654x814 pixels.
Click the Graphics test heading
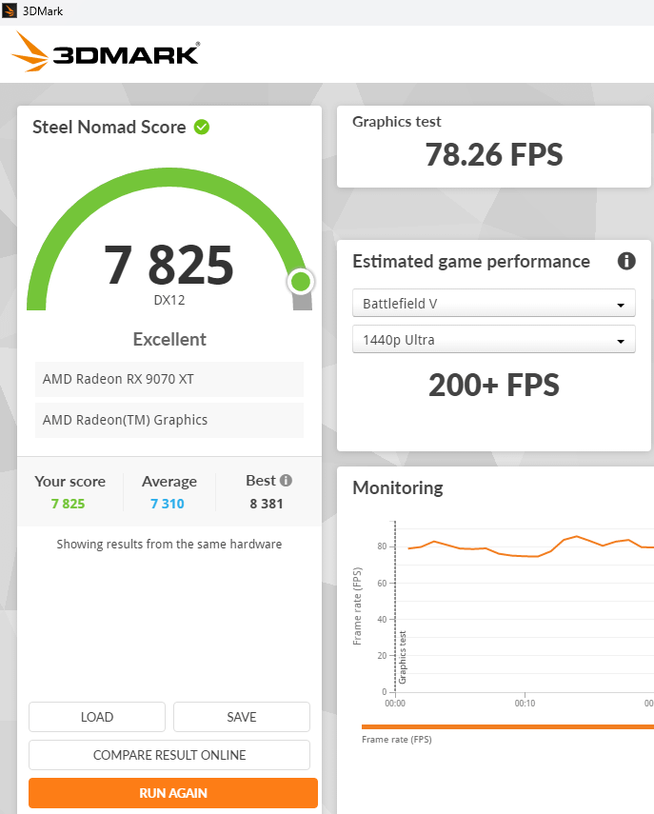click(397, 122)
